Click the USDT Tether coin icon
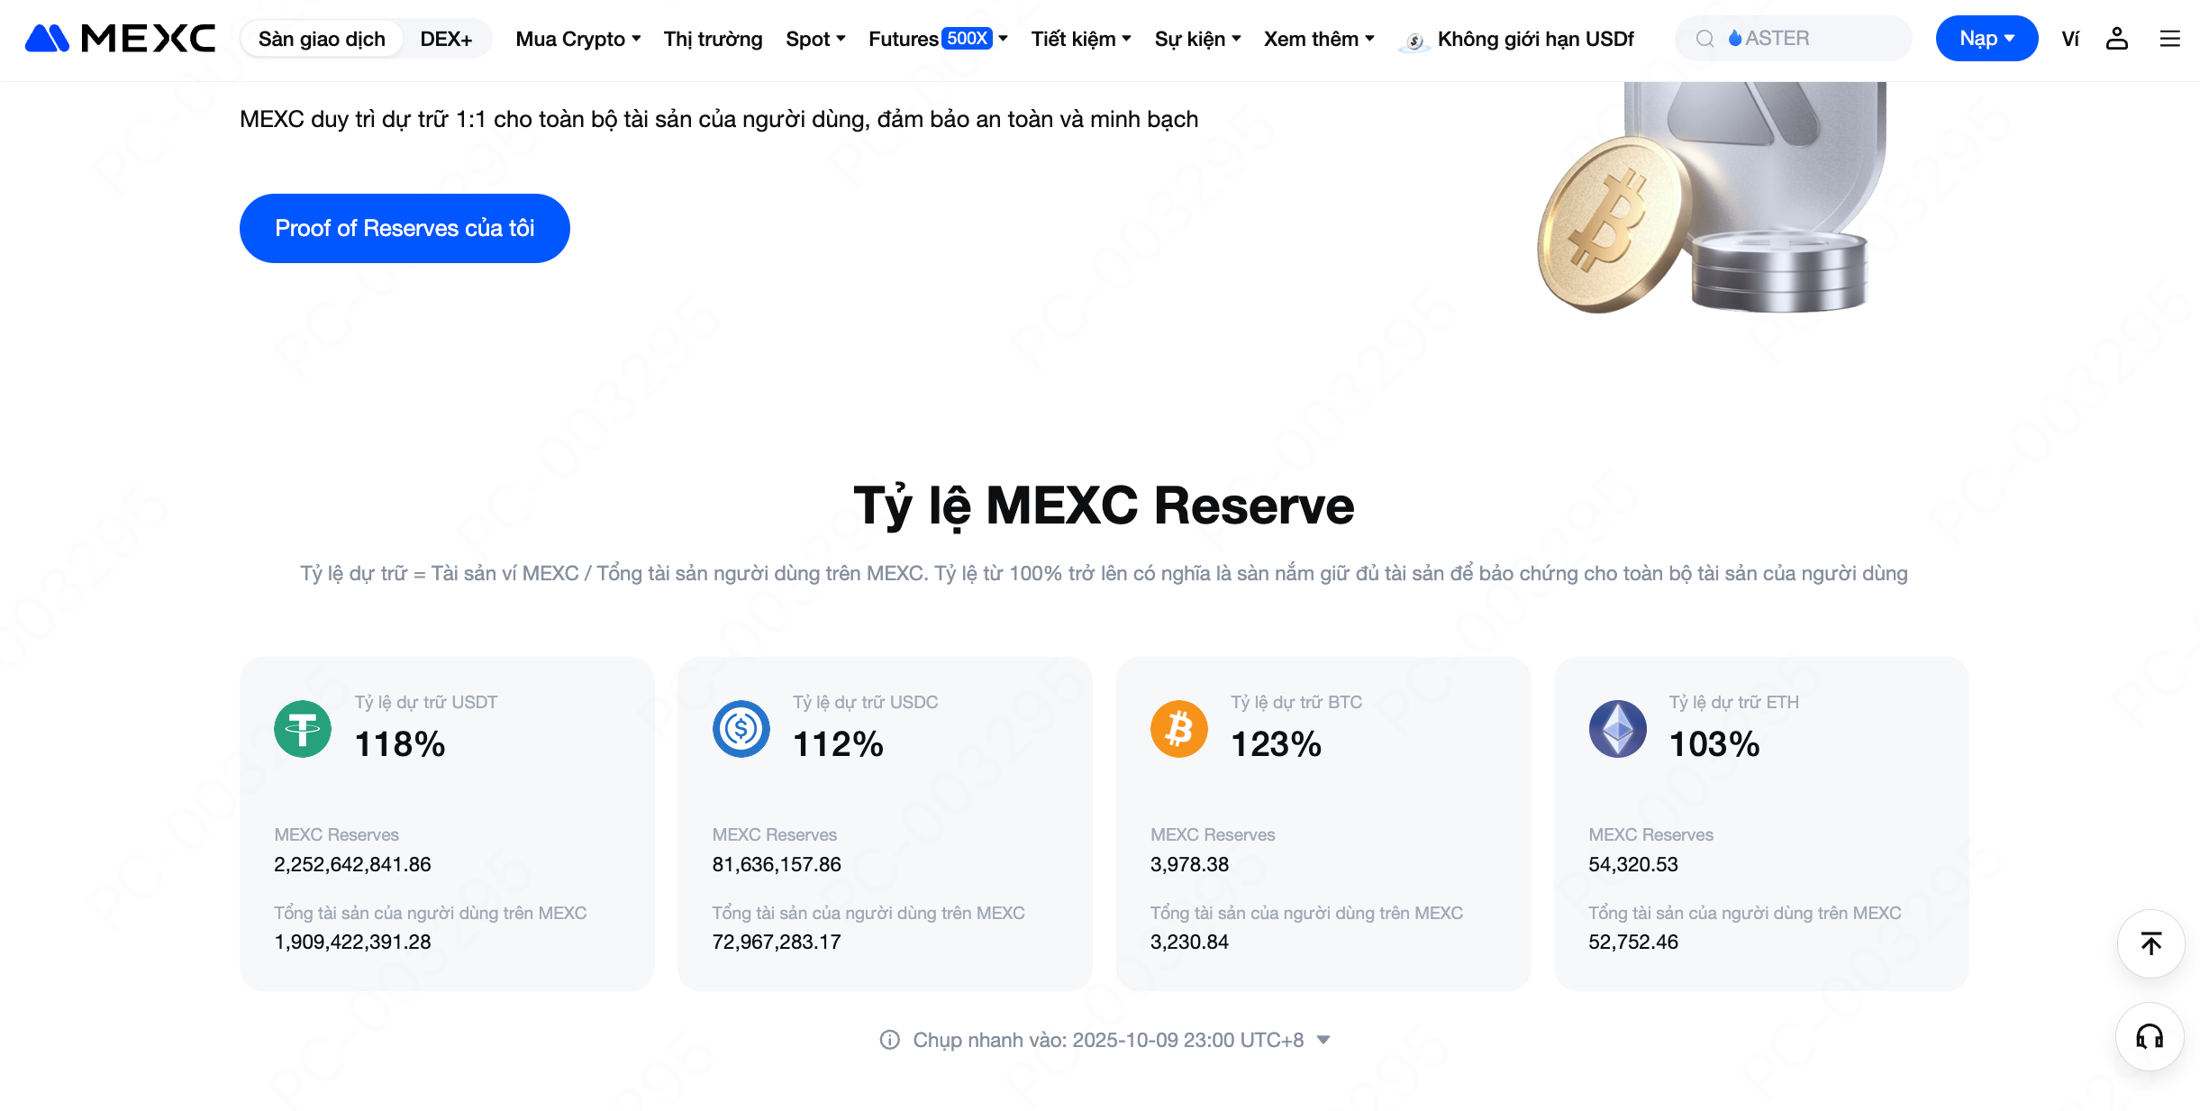2200x1111 pixels. 303,729
